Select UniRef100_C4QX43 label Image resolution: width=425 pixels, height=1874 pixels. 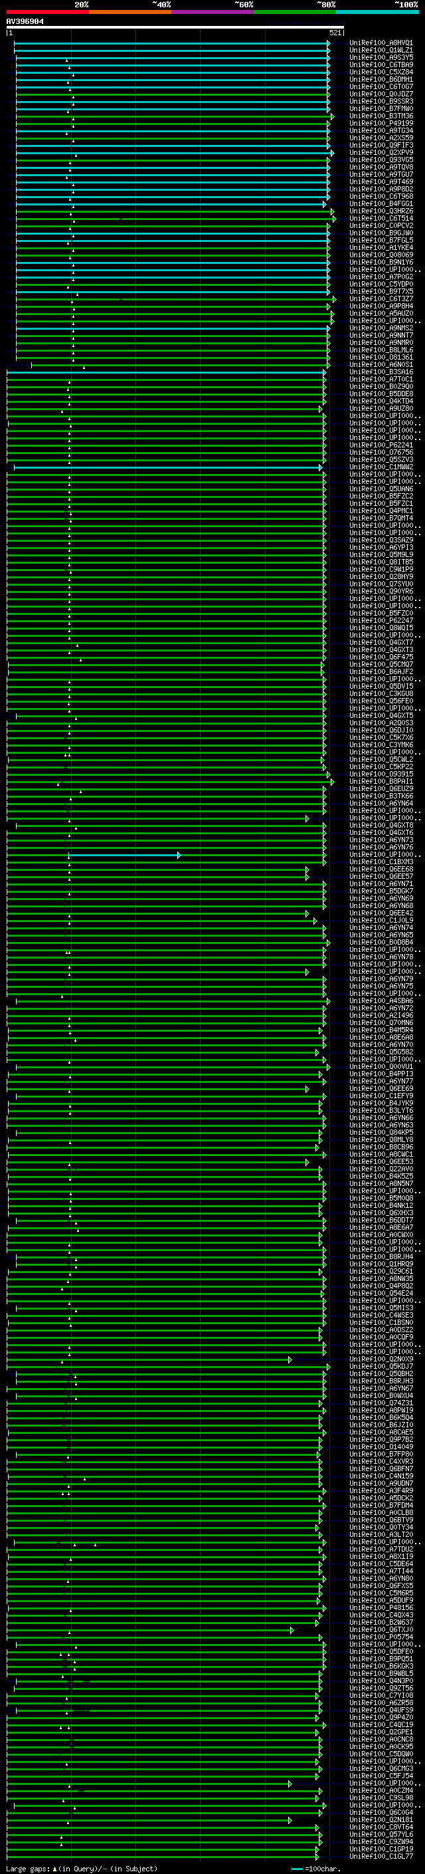381,1615
